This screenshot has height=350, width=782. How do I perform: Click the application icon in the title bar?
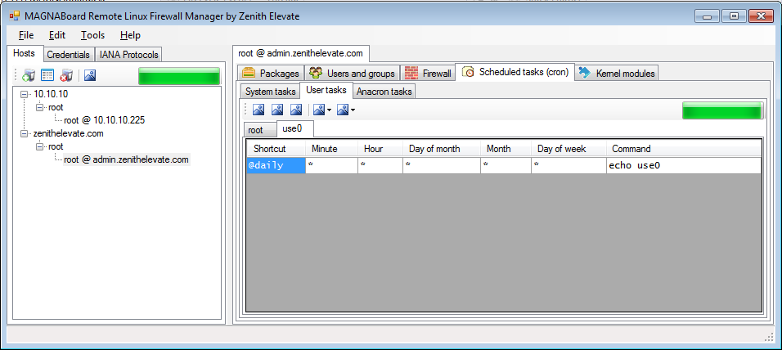coord(15,16)
